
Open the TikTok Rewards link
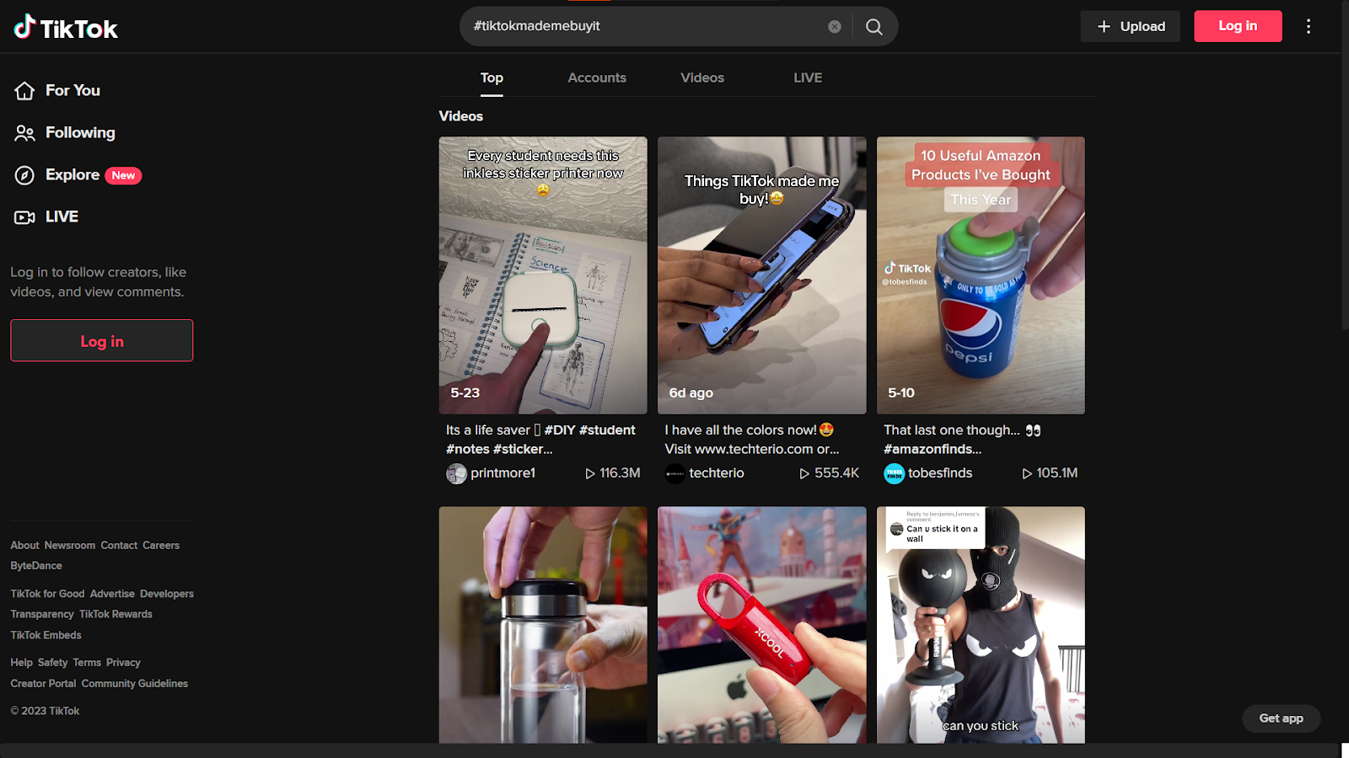click(116, 615)
